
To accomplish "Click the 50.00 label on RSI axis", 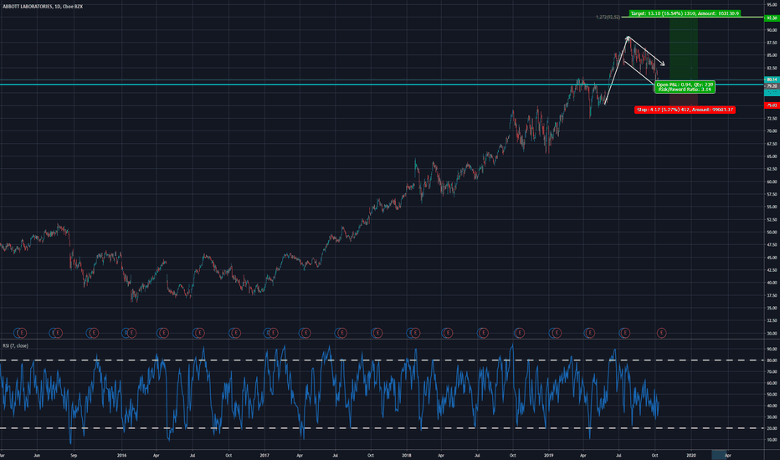I will click(x=772, y=395).
